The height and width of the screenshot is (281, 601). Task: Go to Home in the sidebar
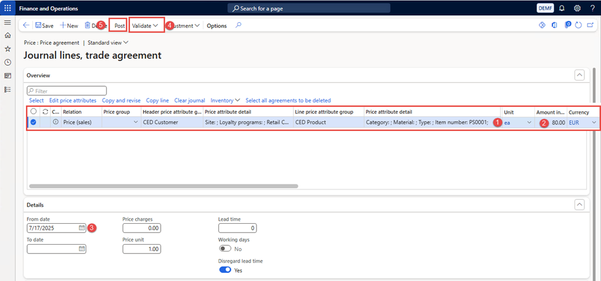tap(7, 36)
